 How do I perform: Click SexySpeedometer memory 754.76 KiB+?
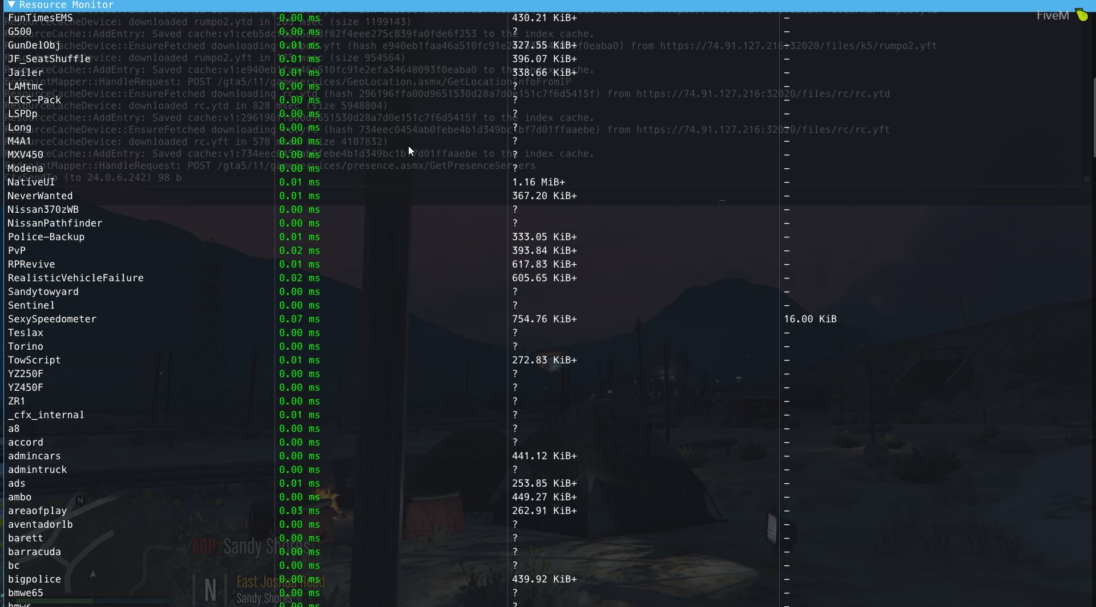545,319
